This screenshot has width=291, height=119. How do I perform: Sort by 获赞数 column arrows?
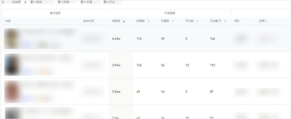tap(148, 21)
